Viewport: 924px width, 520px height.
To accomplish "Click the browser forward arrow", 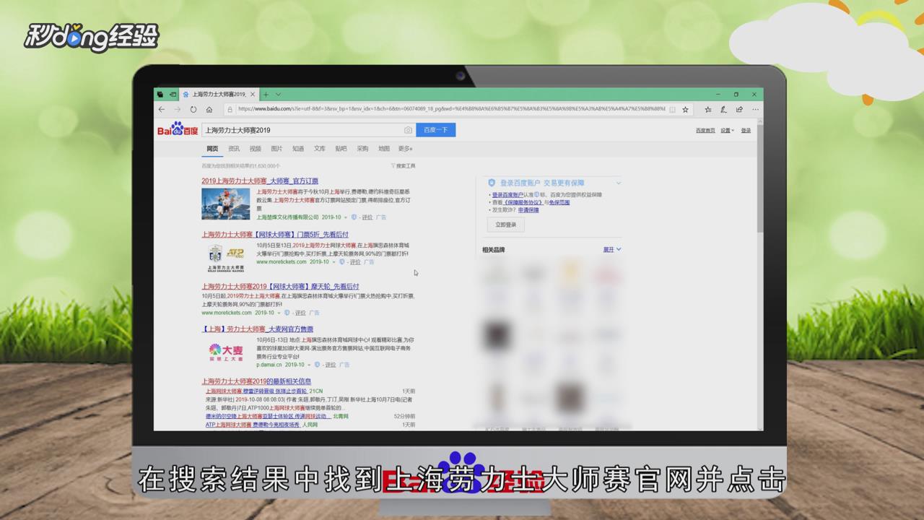I will [178, 110].
